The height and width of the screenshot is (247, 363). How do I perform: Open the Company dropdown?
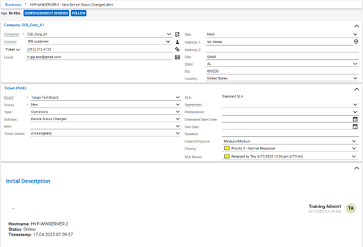point(169,34)
